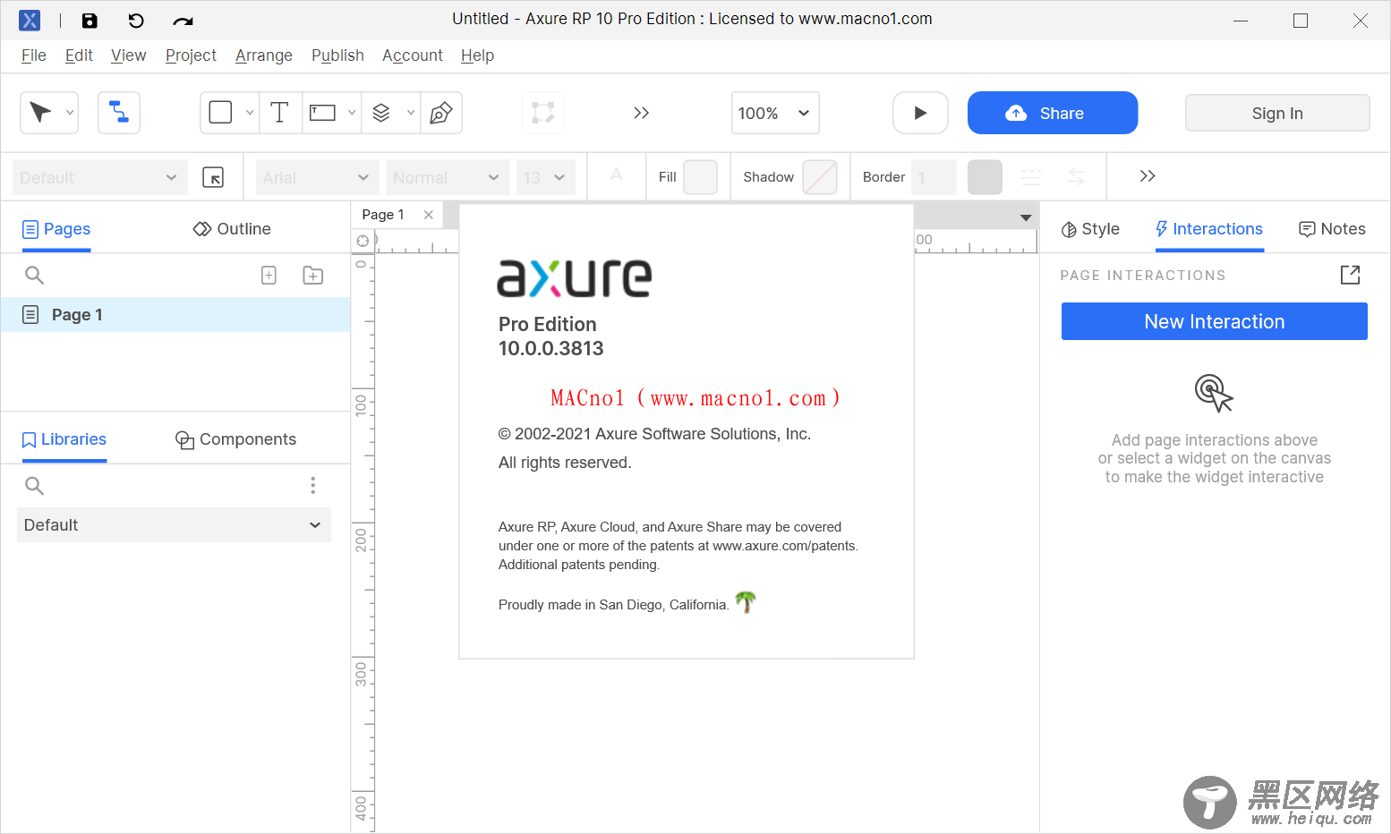The image size is (1391, 834).
Task: Open the Help menu
Action: click(477, 55)
